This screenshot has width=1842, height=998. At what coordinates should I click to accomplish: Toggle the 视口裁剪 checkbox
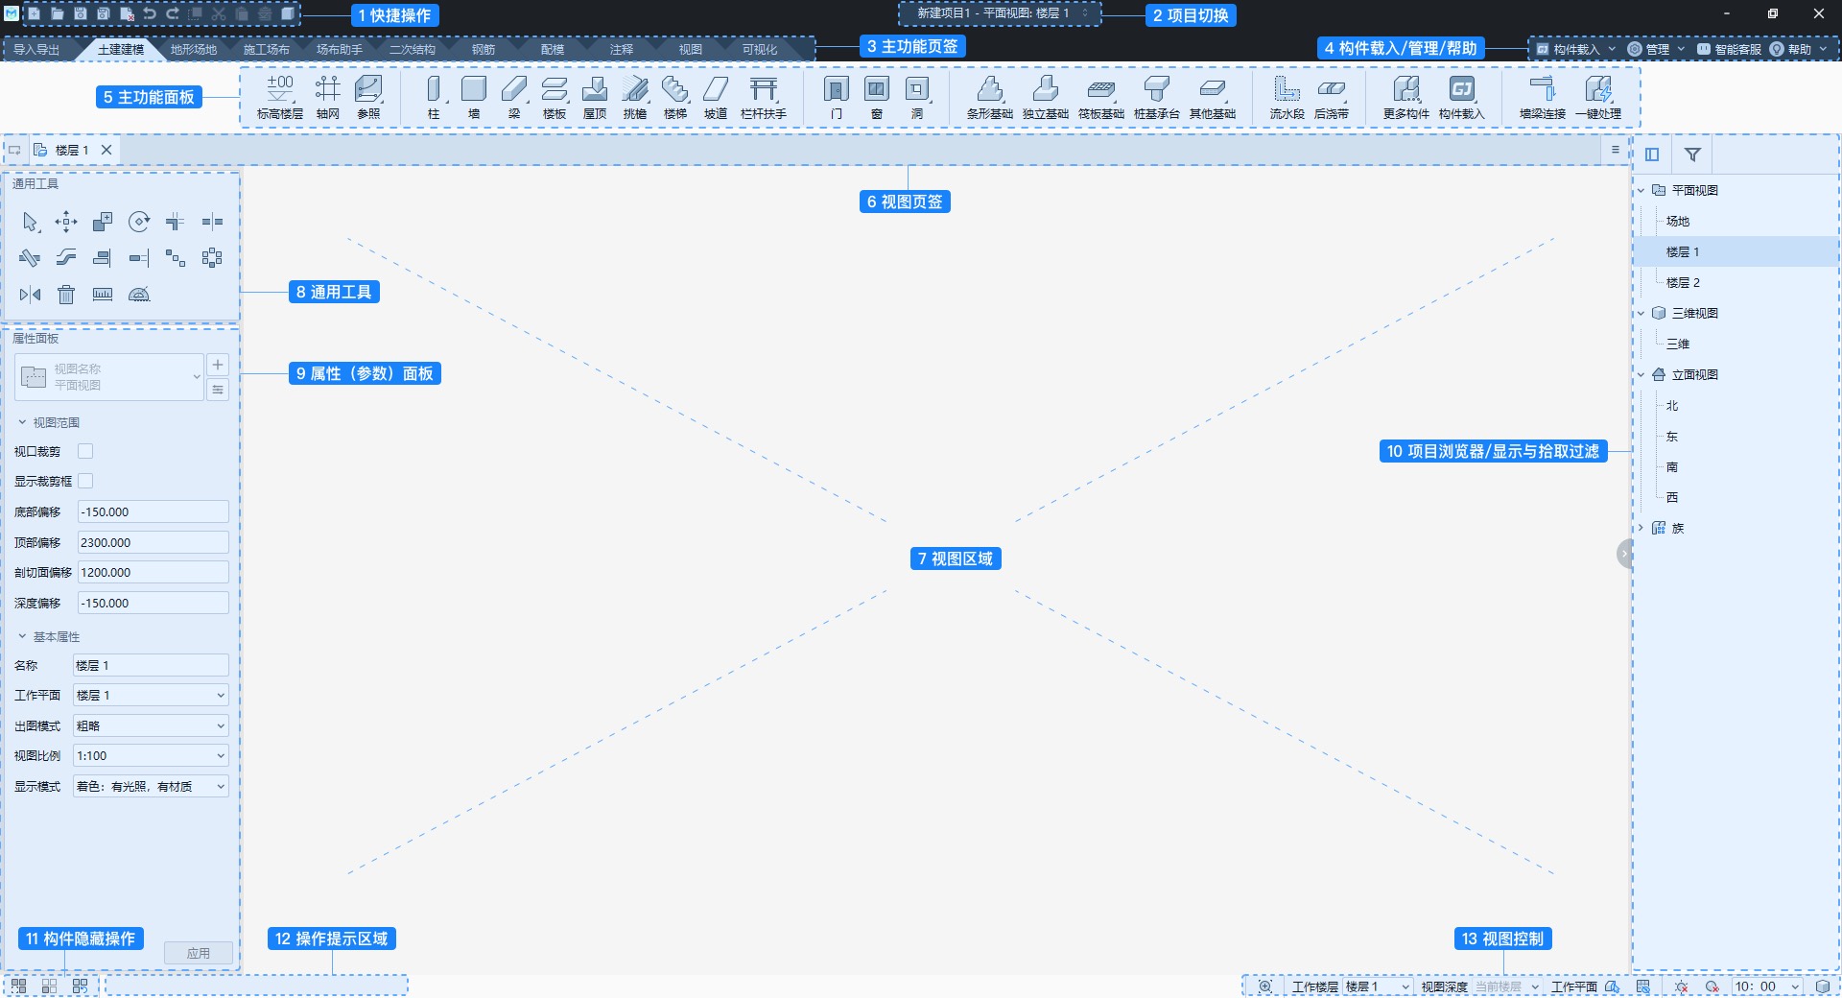tap(85, 451)
